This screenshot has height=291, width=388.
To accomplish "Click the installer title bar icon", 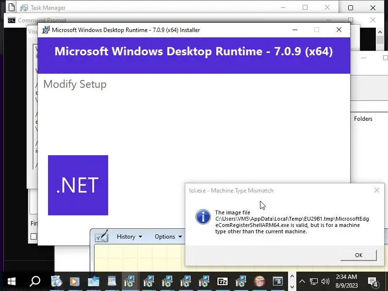I will (x=46, y=30).
